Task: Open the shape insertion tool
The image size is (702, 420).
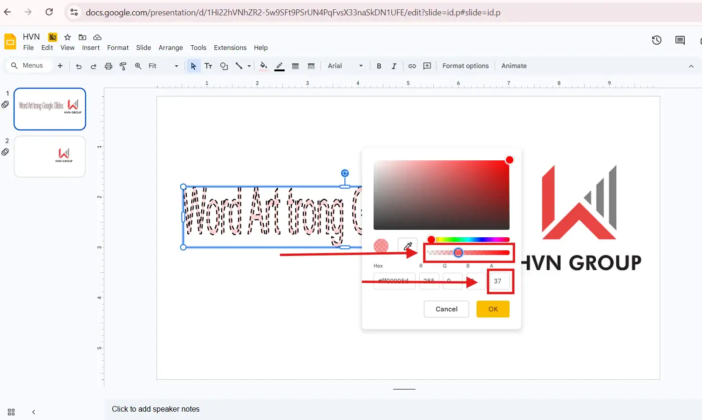Action: pyautogui.click(x=224, y=66)
